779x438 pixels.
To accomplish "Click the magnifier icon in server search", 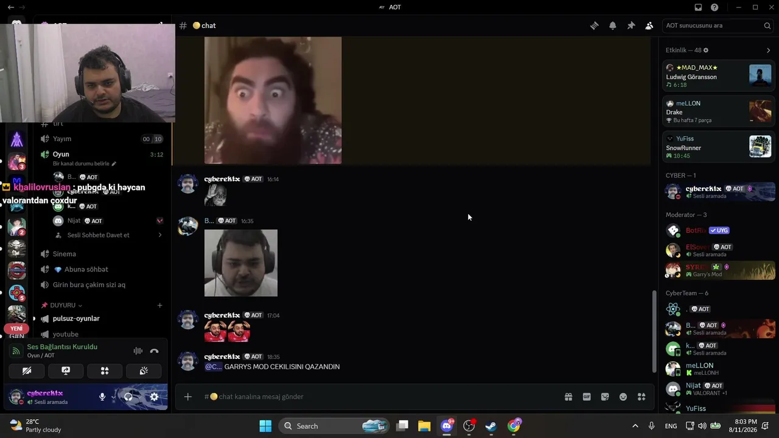I will [767, 26].
